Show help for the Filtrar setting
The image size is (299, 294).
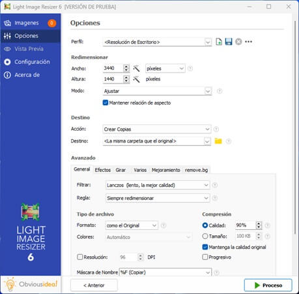pyautogui.click(x=215, y=185)
